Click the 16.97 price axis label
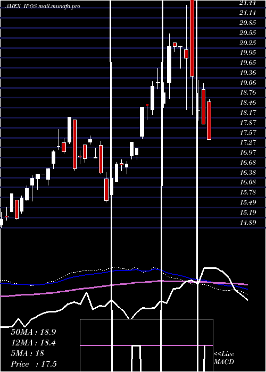The width and height of the screenshot is (266, 372). [248, 153]
